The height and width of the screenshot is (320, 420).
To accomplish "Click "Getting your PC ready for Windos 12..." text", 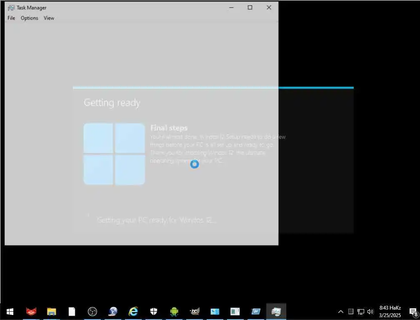I will click(156, 220).
